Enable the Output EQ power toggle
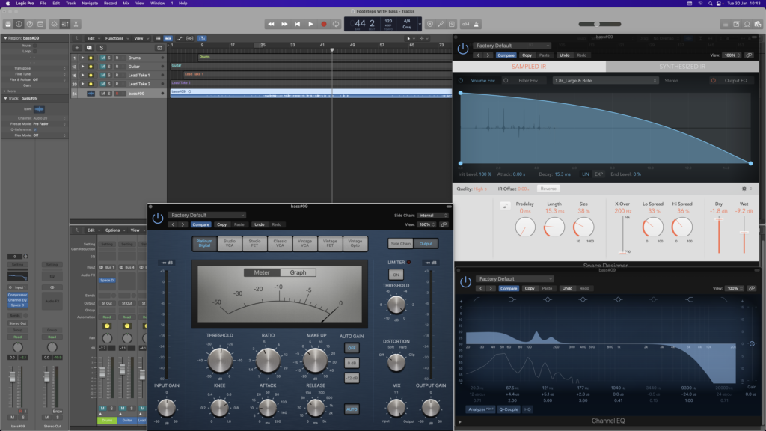Viewport: 766px width, 431px height. coord(713,81)
